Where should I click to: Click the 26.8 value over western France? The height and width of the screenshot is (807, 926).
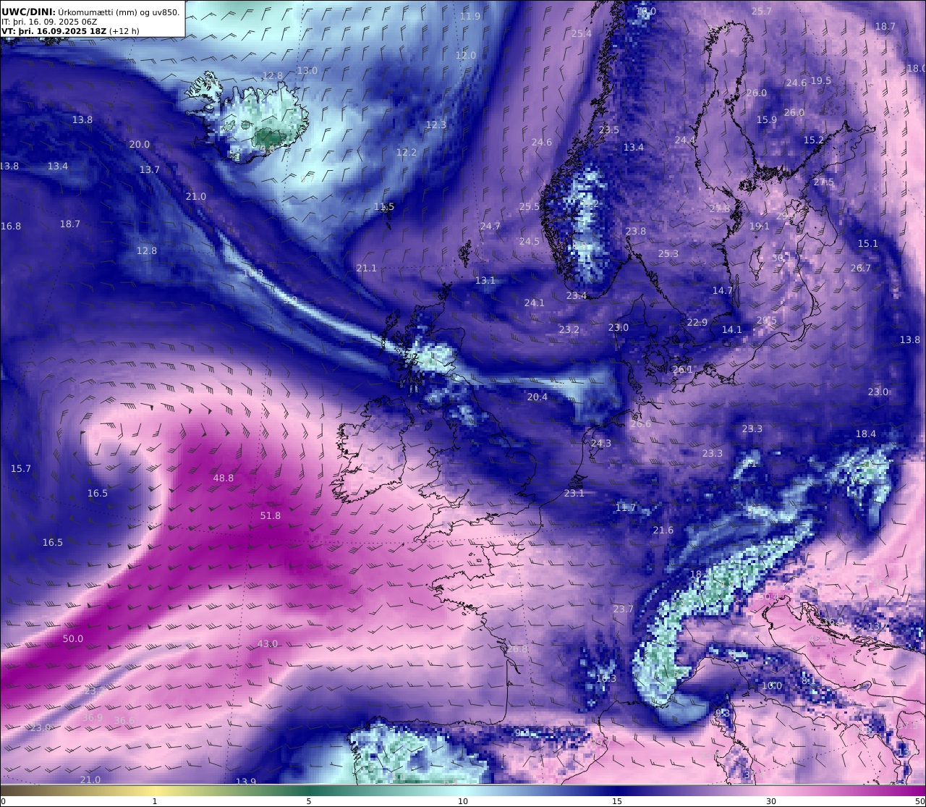point(517,648)
